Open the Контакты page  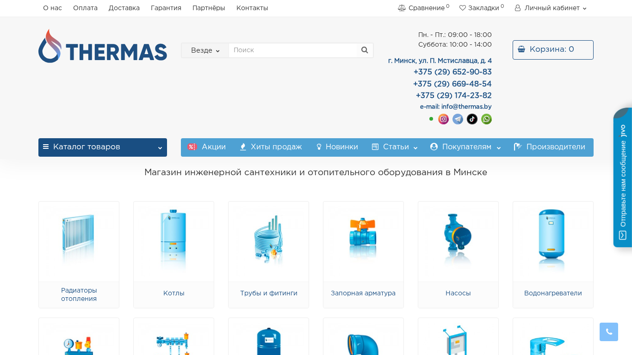(252, 8)
